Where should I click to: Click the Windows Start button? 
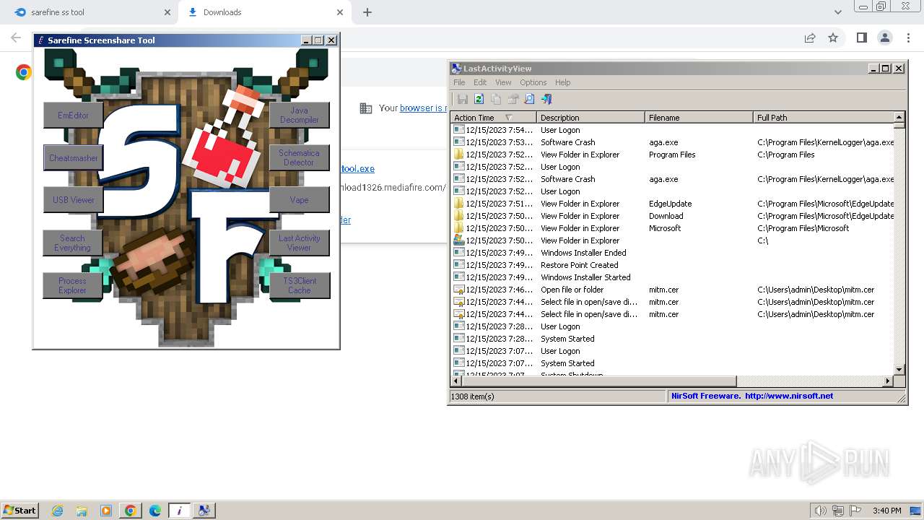[20, 510]
